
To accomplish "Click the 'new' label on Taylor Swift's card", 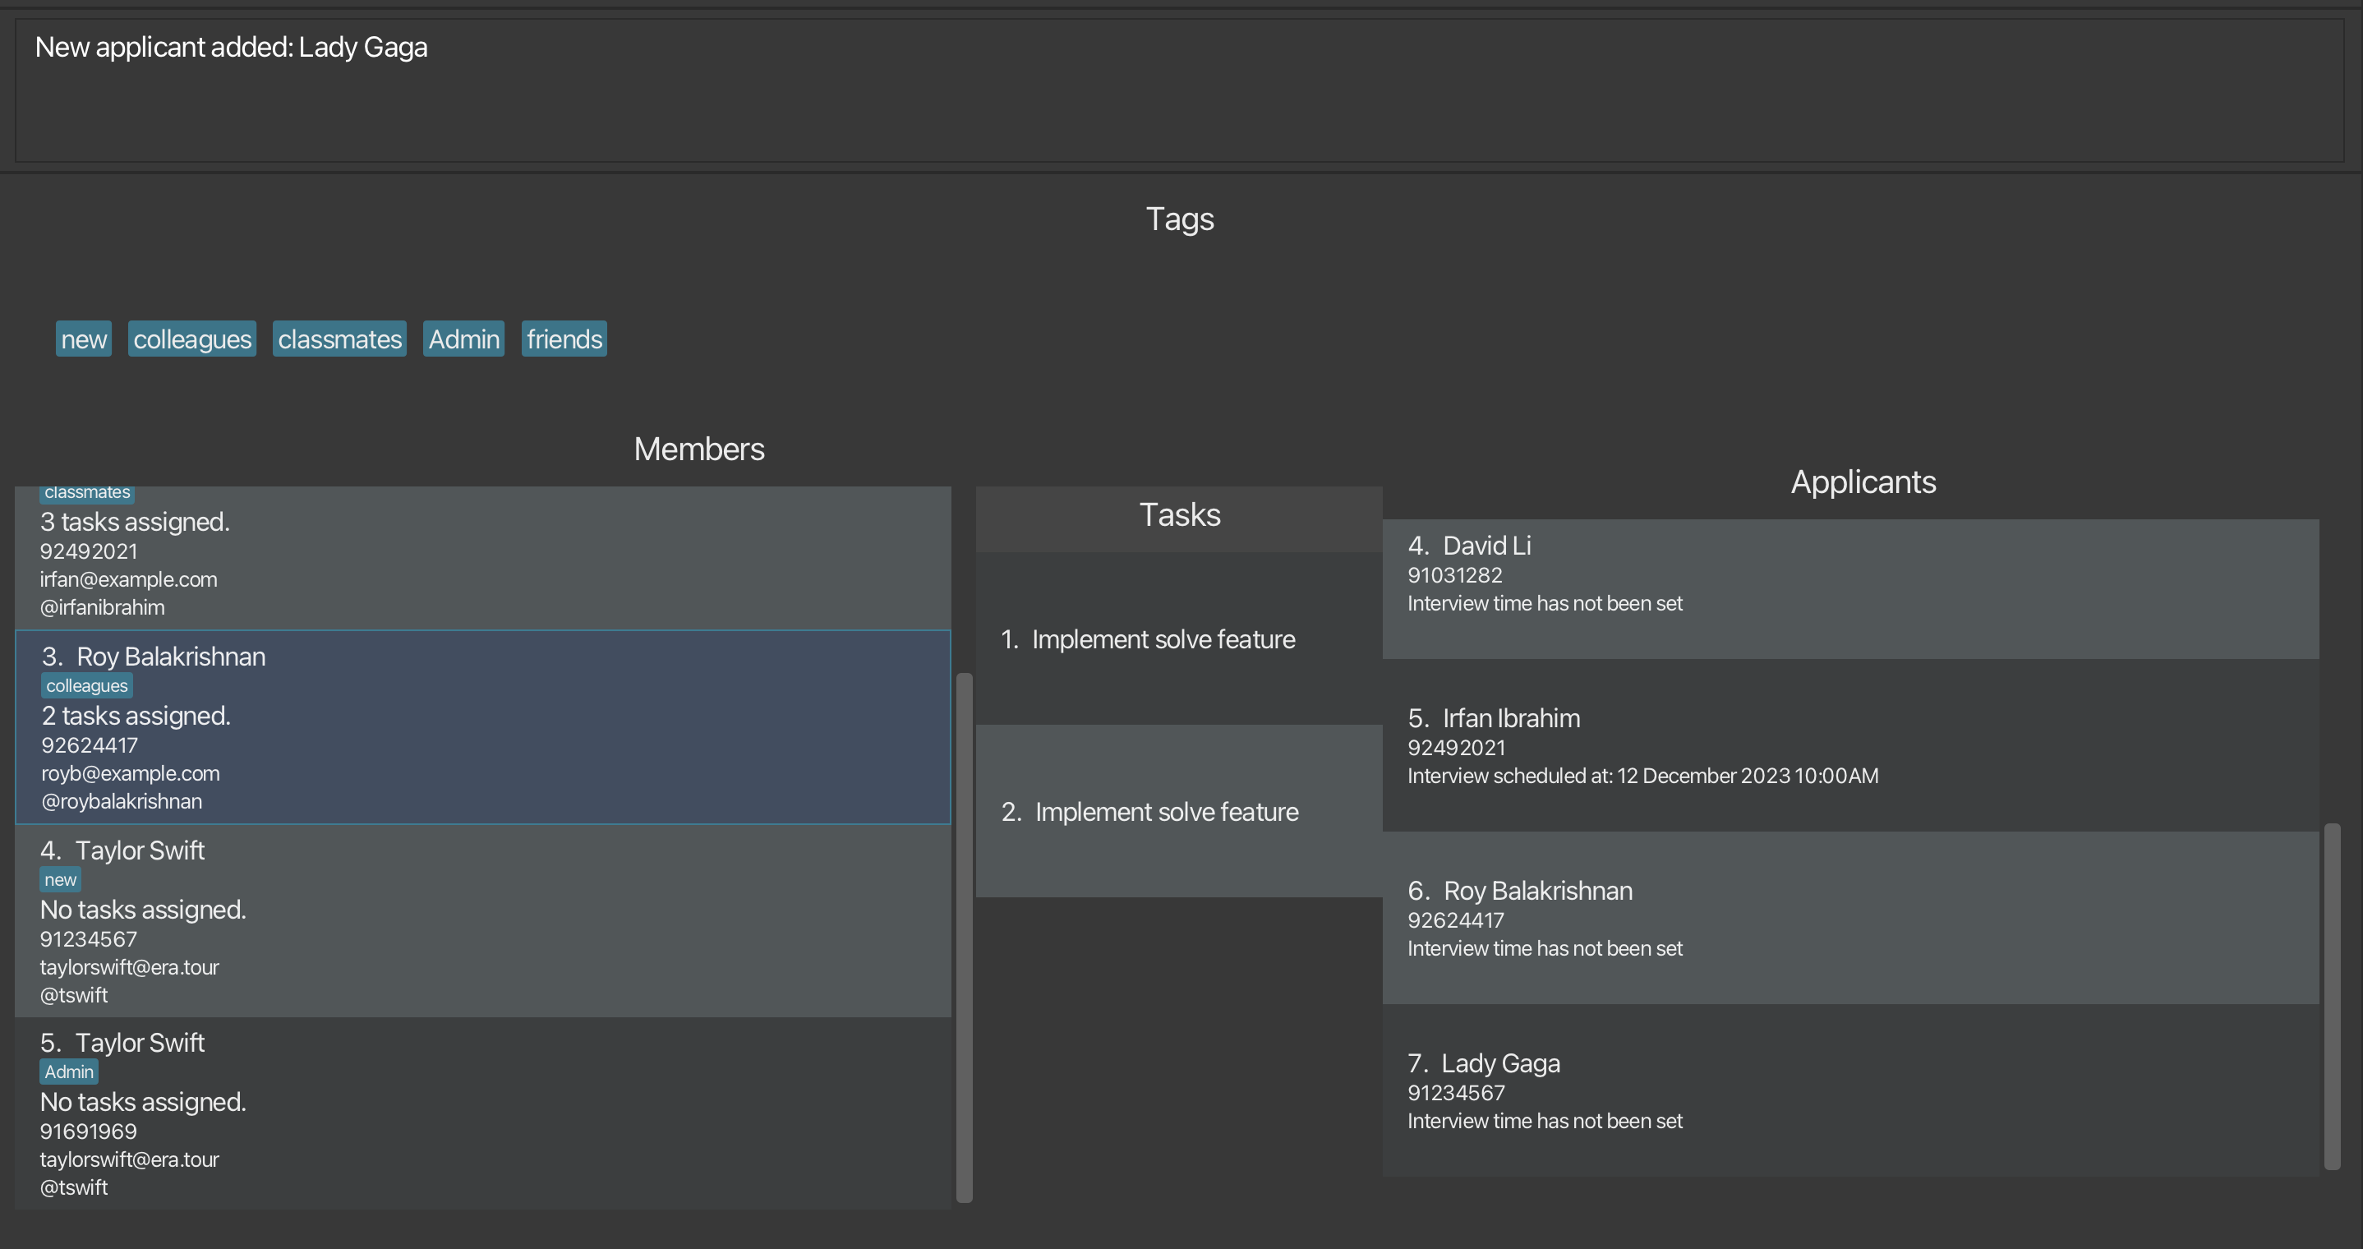I will [61, 880].
